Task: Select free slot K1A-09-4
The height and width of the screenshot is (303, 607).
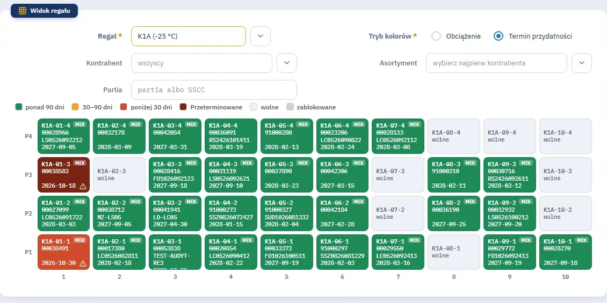Action: click(x=509, y=136)
